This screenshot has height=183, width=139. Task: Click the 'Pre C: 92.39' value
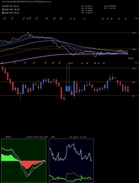point(87,13)
